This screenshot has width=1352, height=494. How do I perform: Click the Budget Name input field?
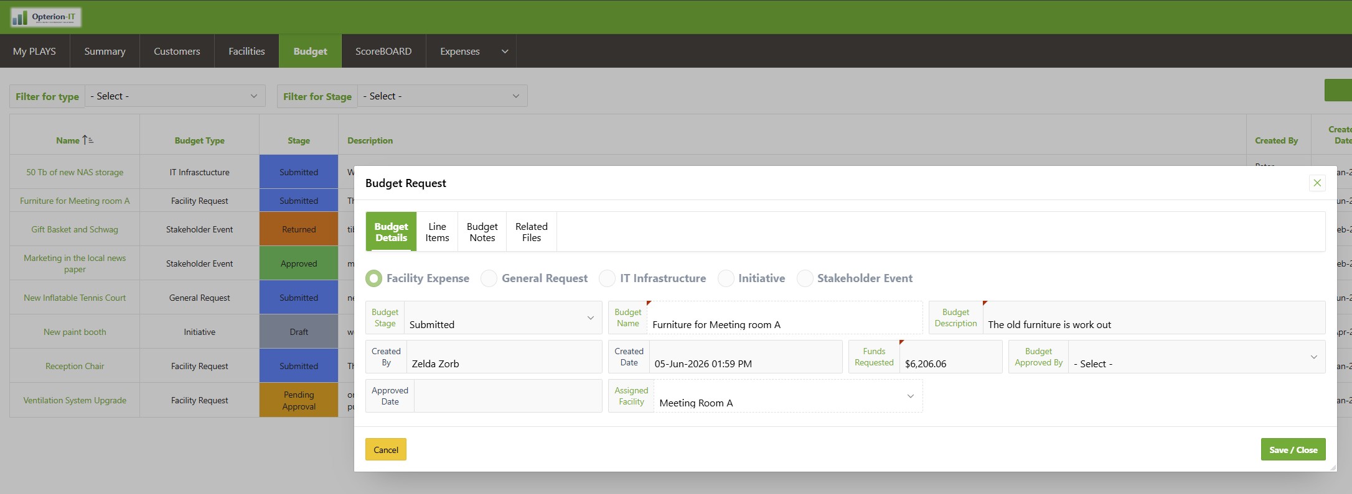click(784, 318)
